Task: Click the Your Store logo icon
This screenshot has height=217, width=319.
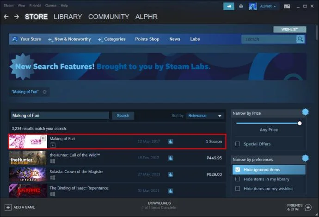Action: [x=15, y=39]
